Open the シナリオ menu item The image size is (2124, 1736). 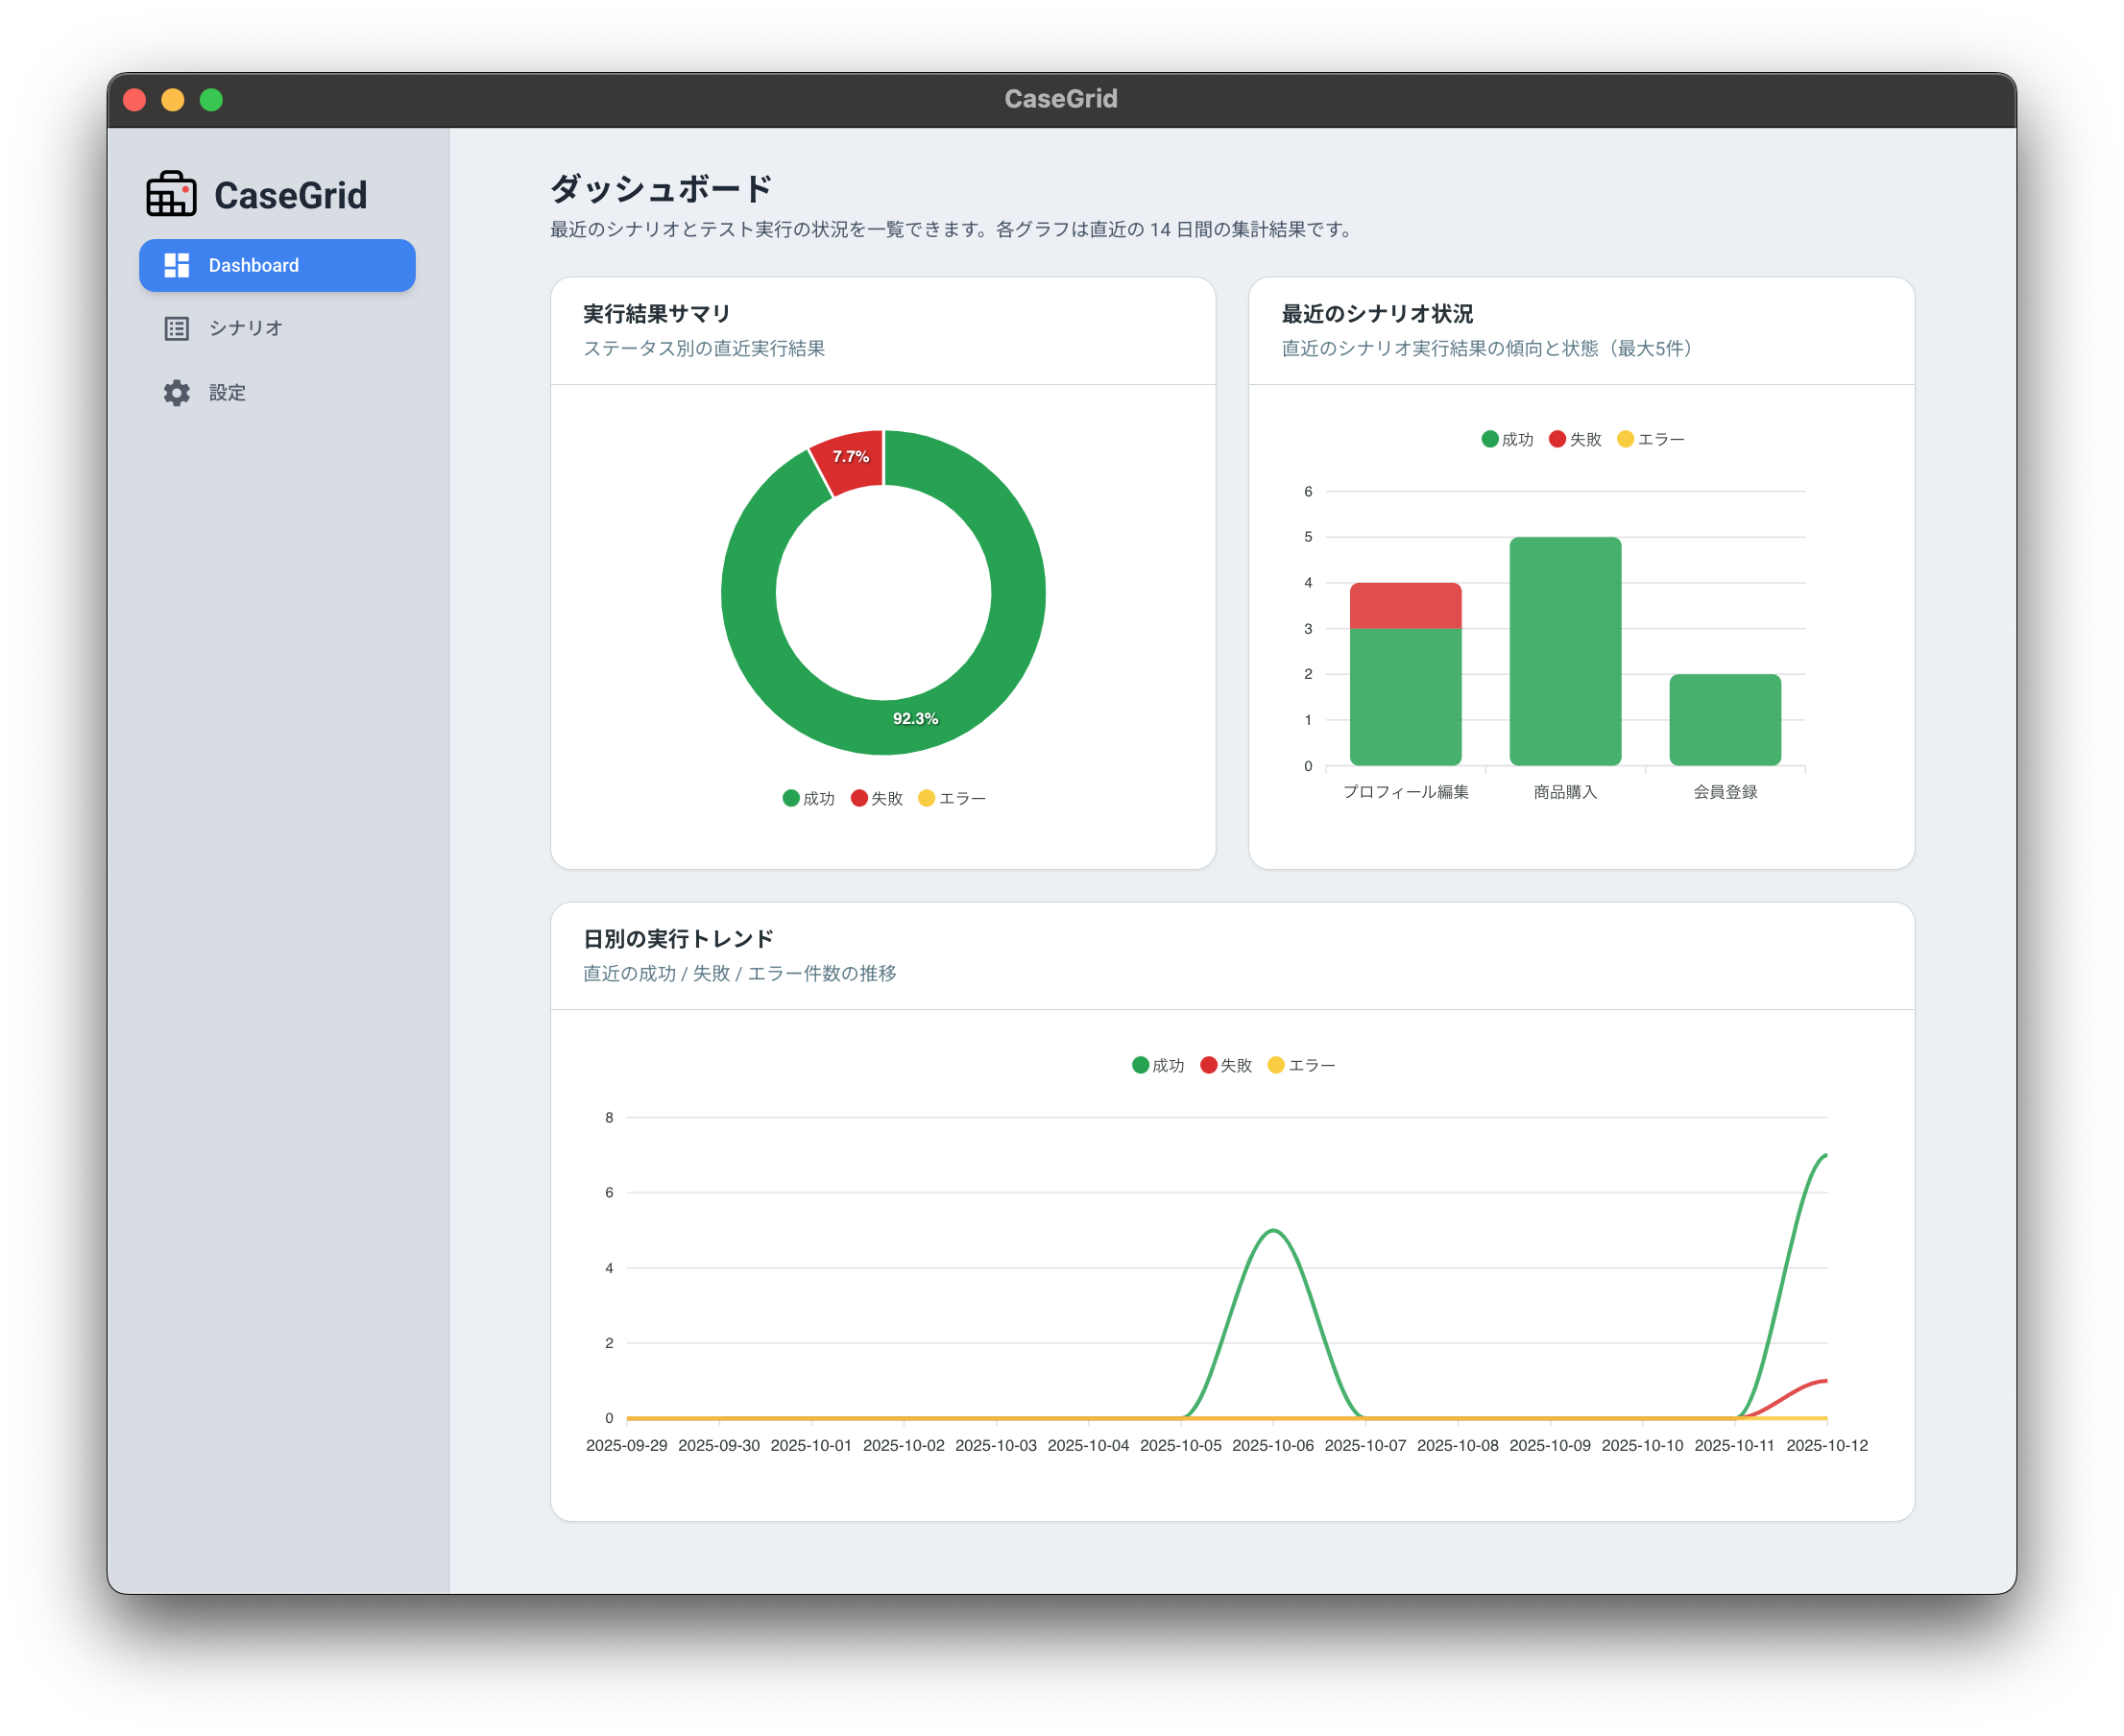click(245, 328)
